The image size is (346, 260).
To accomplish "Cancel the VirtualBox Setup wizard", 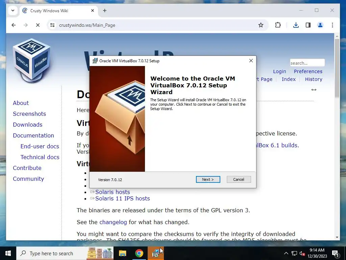I will click(x=239, y=179).
